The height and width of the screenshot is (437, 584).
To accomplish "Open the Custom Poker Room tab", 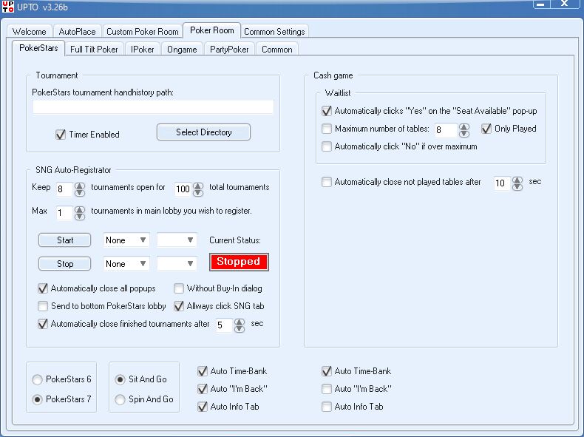I will 142,31.
